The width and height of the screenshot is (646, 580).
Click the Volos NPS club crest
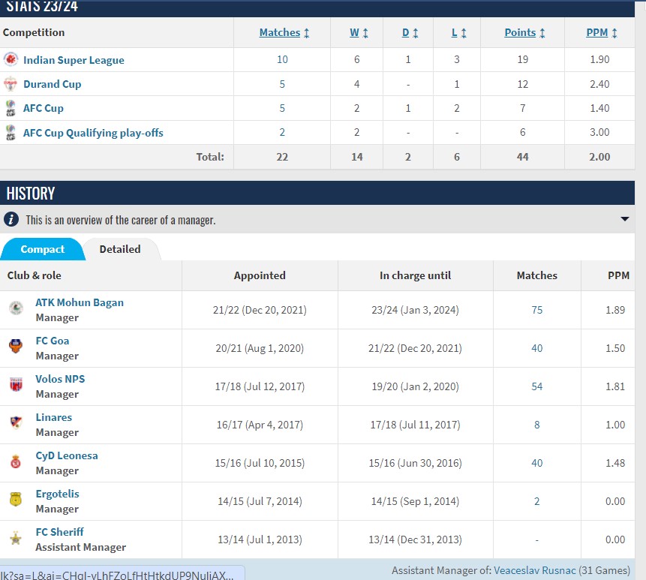click(16, 384)
